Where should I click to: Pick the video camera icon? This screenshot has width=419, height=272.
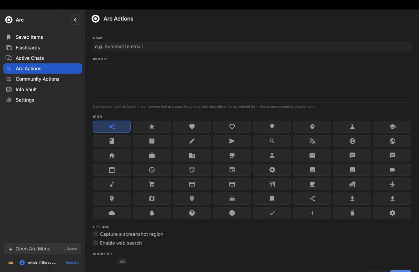pos(392,170)
